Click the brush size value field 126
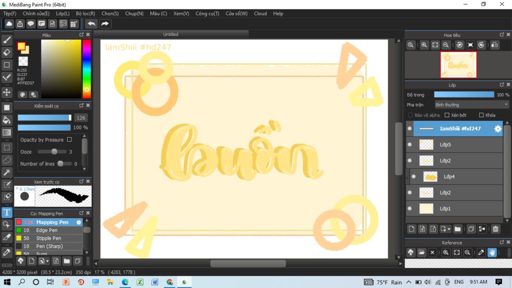 click(x=81, y=118)
